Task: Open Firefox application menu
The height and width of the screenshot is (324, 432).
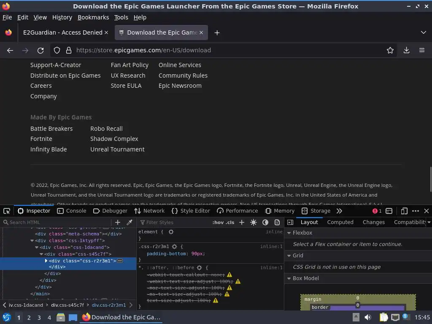Action: click(x=422, y=51)
